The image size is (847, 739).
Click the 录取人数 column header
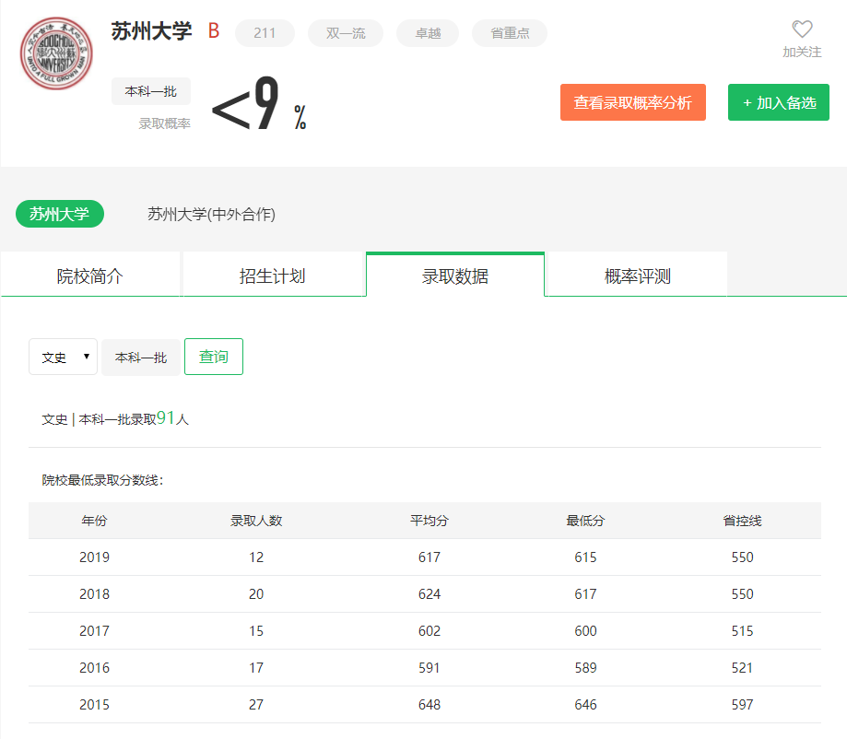(256, 521)
